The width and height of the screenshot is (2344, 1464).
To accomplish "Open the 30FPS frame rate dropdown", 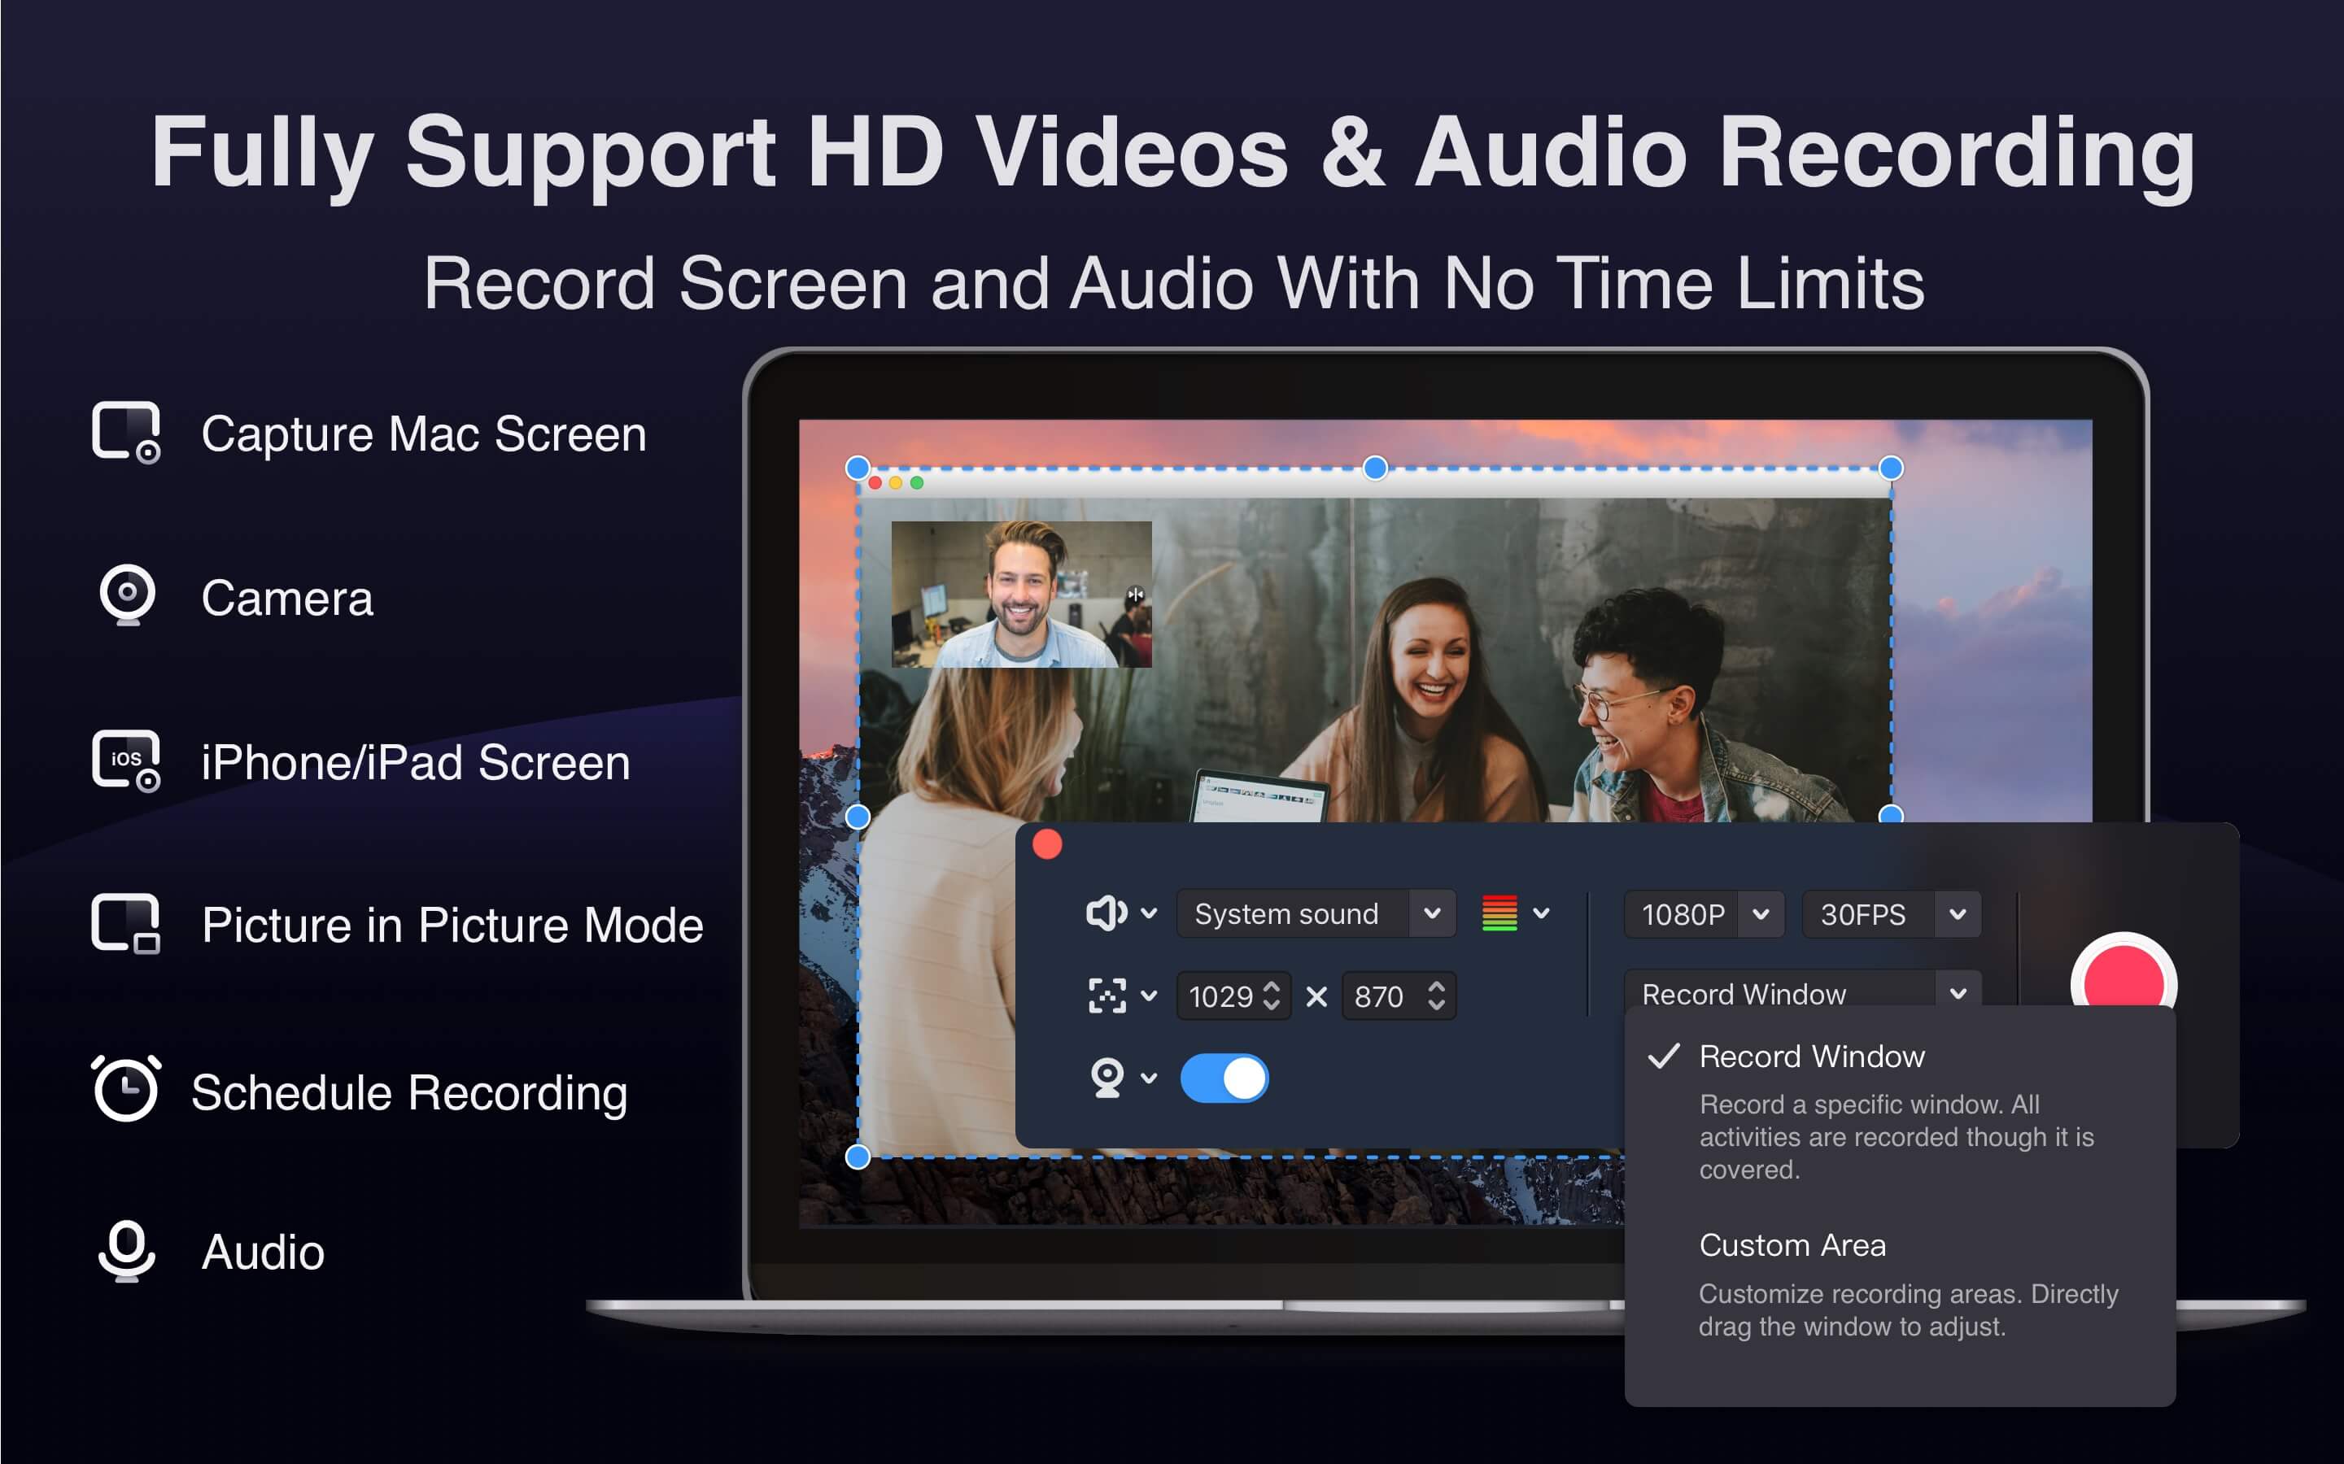I will pyautogui.click(x=1958, y=913).
